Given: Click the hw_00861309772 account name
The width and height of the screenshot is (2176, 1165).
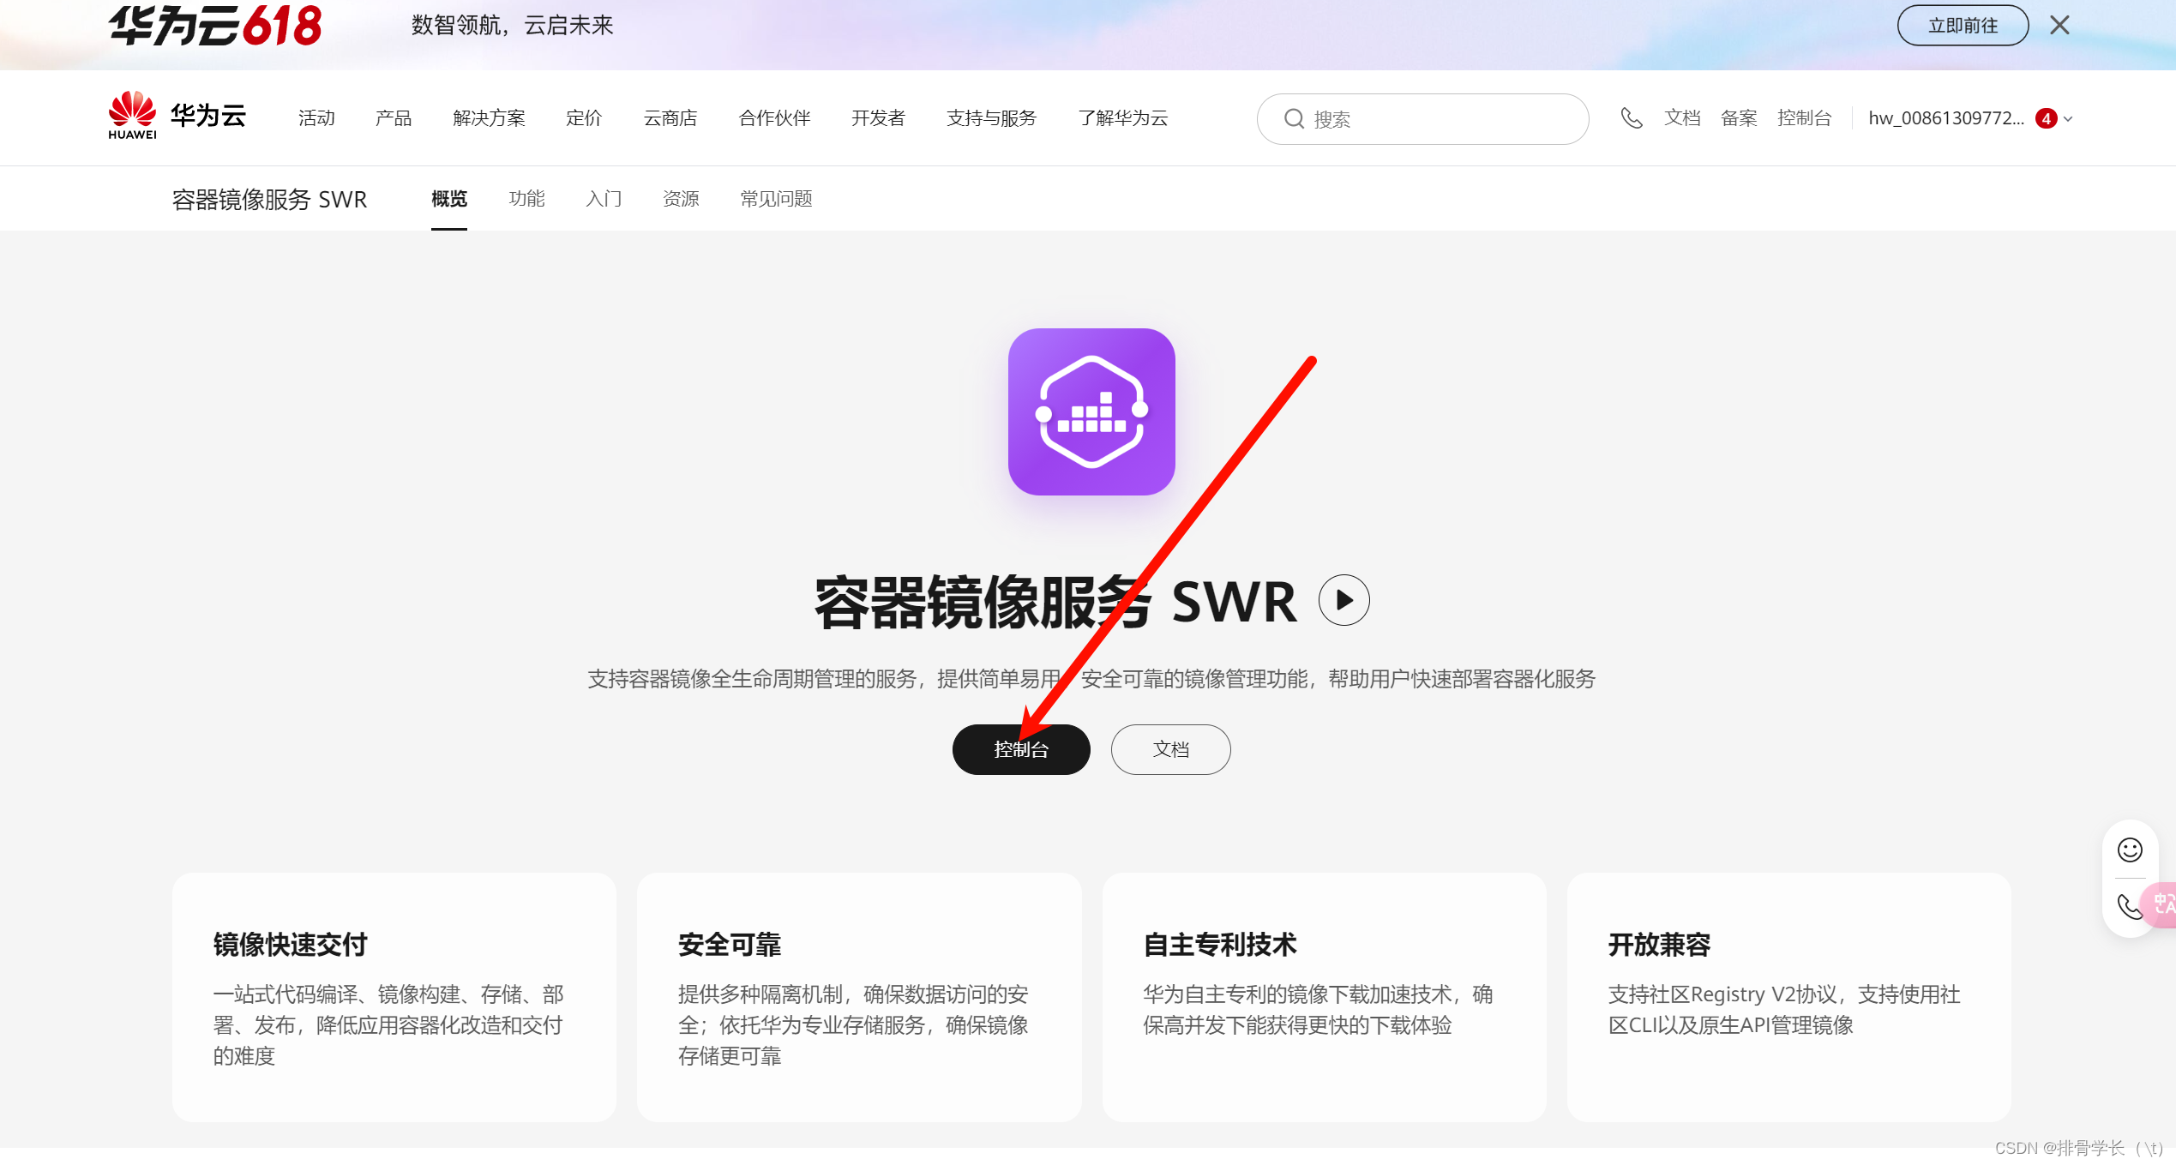Looking at the screenshot, I should click(x=1946, y=118).
